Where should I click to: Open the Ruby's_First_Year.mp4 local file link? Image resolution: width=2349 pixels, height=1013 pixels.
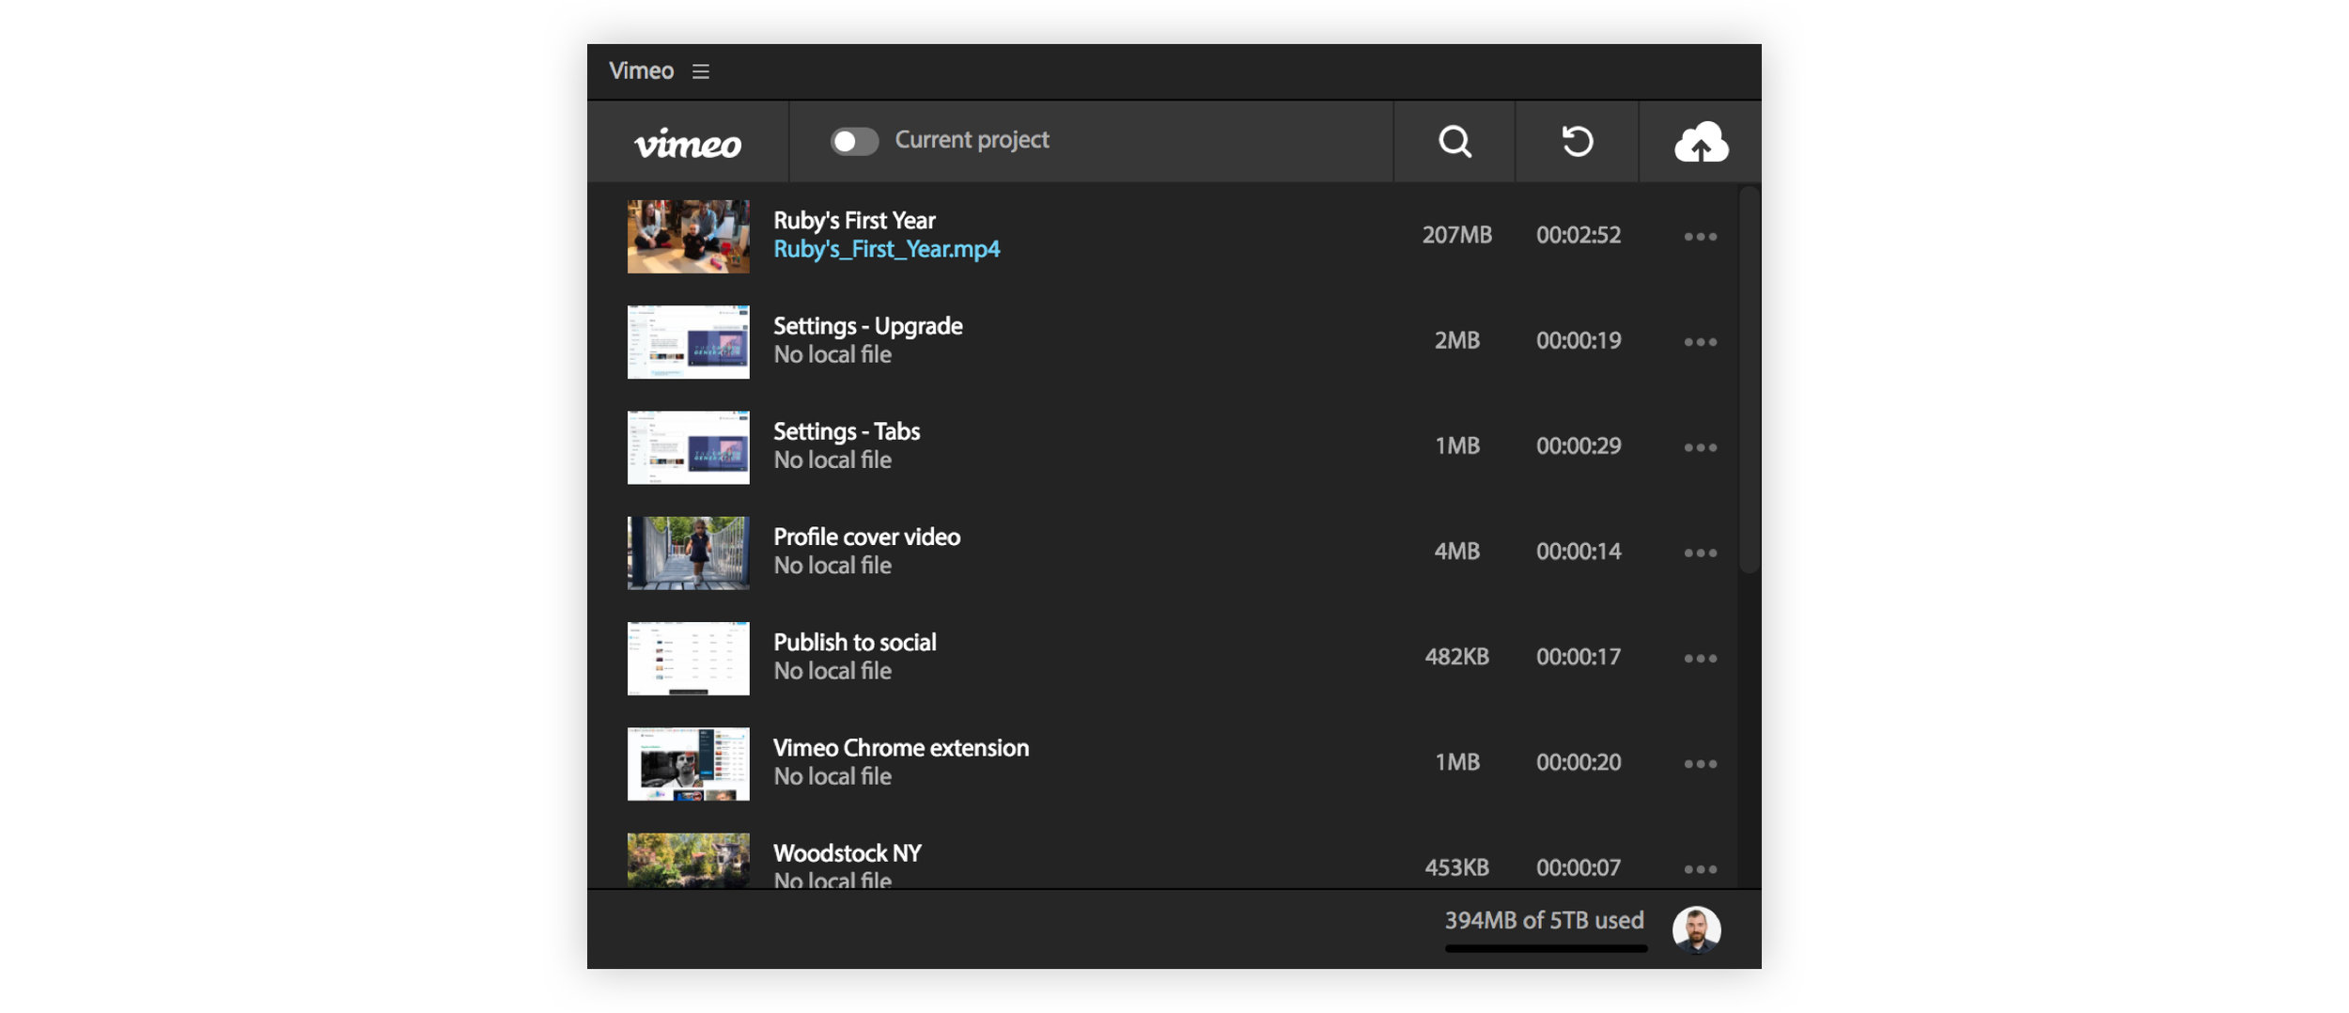[886, 250]
